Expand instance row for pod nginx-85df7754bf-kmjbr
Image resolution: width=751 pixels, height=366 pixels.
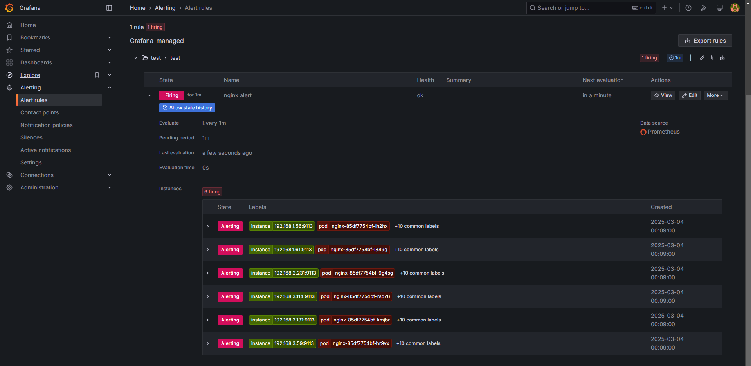(208, 320)
